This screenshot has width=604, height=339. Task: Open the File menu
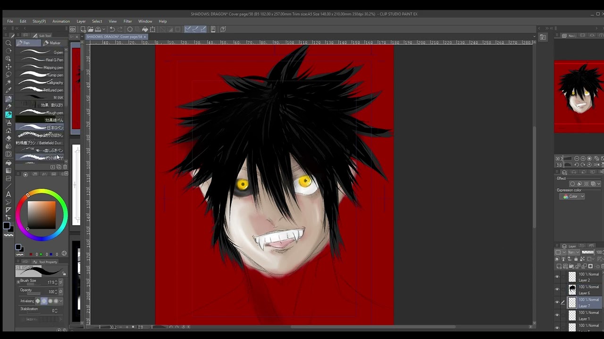(x=10, y=21)
